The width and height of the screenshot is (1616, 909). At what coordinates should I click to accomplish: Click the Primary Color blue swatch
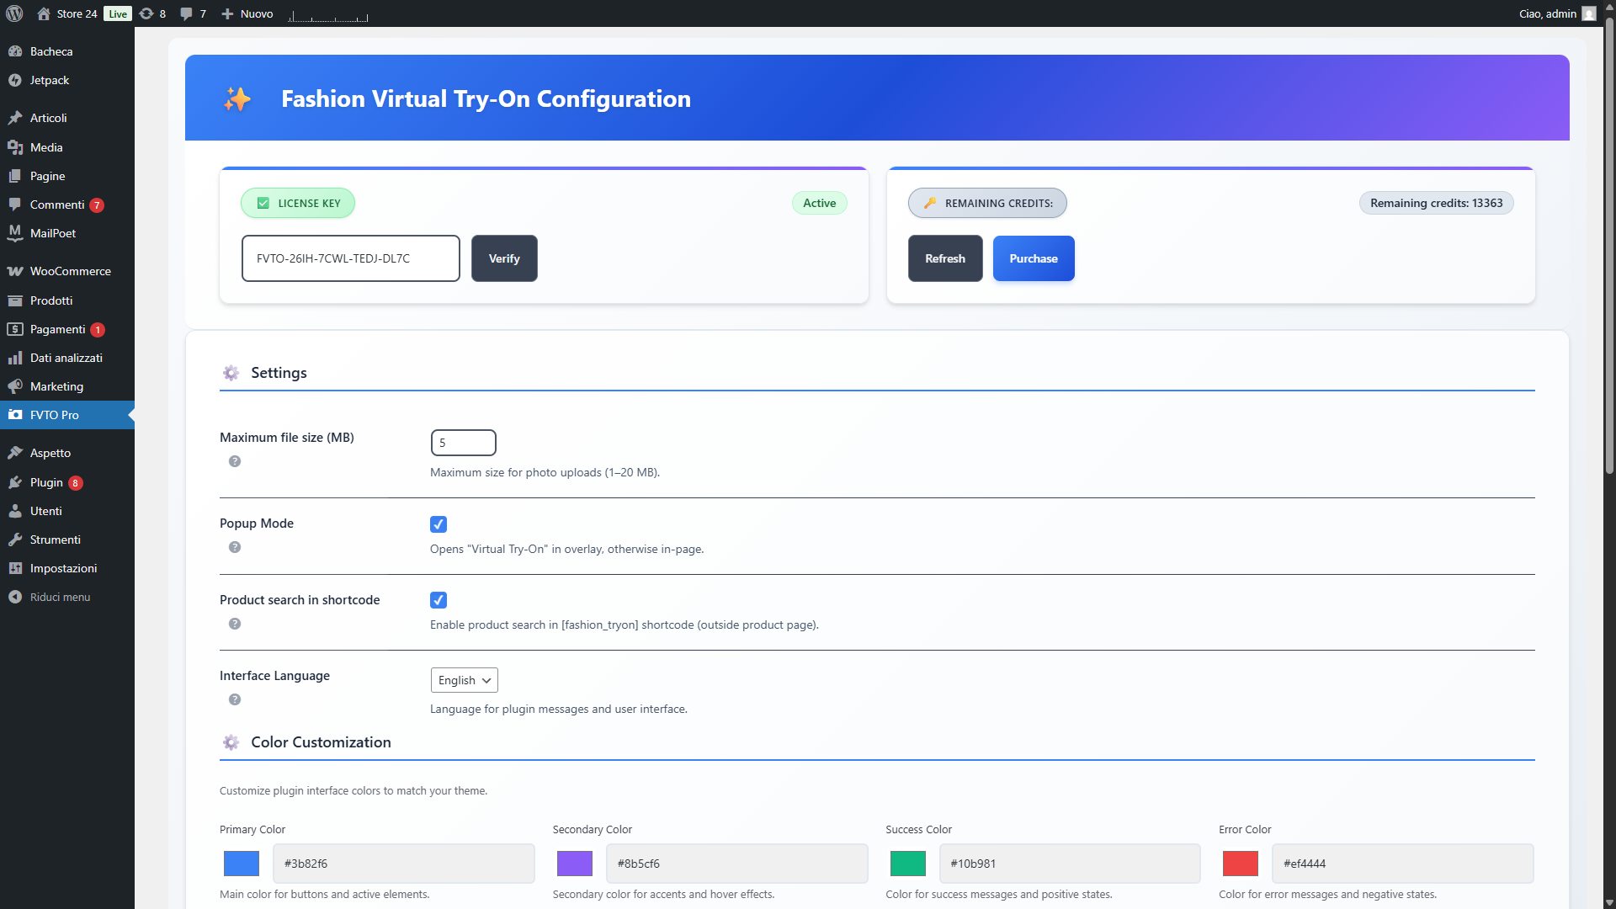(x=242, y=864)
